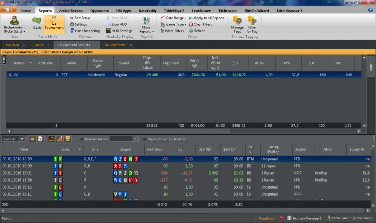Viewport: 376px width, 223px height.
Task: Open SitNGo Wizard ribbon tab
Action: (x=257, y=11)
